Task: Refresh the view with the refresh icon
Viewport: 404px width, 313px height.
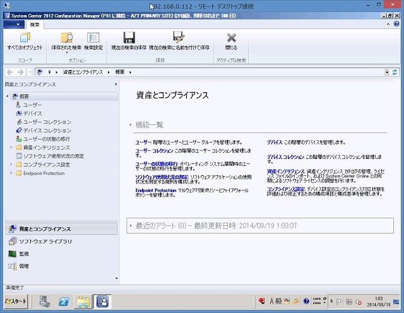Action: click(x=395, y=72)
